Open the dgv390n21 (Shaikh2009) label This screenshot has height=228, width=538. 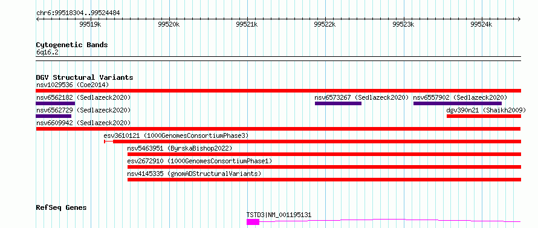pos(486,110)
